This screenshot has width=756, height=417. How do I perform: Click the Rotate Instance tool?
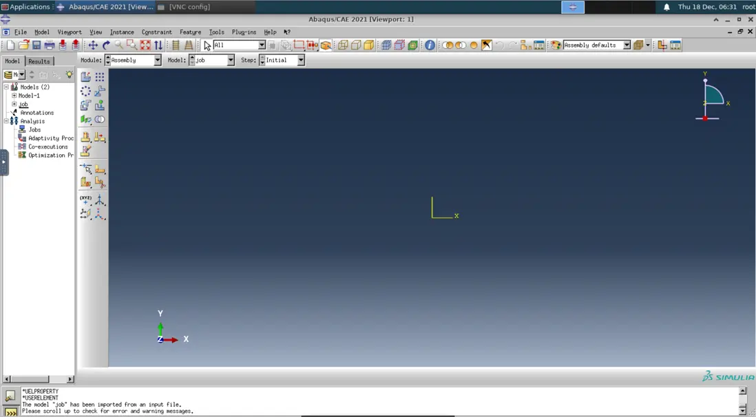pos(86,105)
